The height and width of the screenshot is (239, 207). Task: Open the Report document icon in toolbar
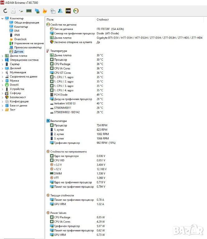coord(13,11)
